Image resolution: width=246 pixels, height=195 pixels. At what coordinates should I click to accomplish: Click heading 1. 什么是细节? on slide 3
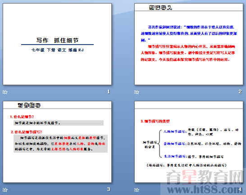pos(22,117)
